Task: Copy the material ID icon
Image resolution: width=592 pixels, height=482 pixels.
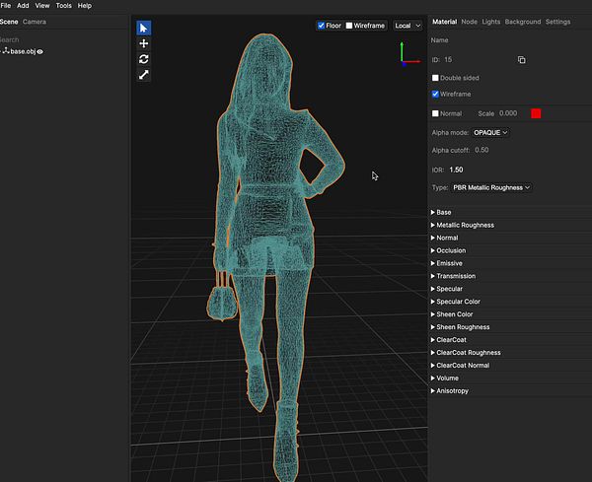Action: click(521, 60)
